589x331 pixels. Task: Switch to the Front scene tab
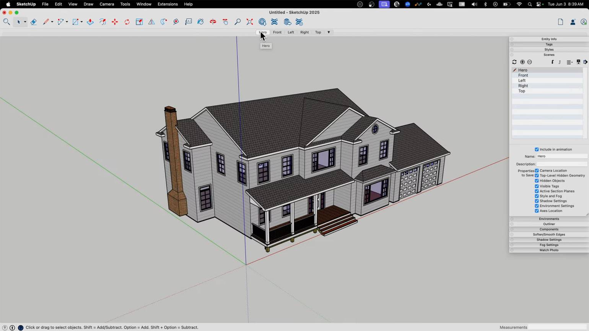pos(277,32)
